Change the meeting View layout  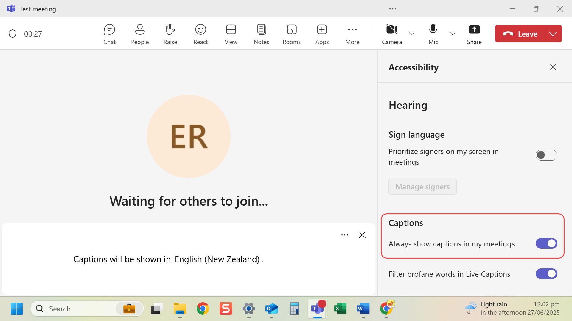(231, 34)
